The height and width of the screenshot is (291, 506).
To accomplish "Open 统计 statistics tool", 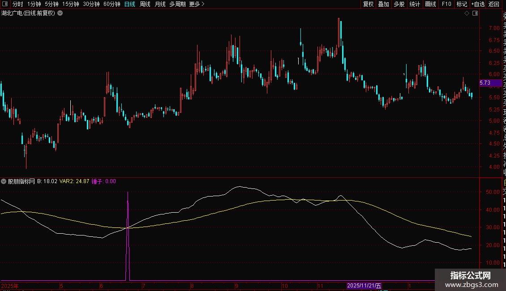I will (415, 4).
